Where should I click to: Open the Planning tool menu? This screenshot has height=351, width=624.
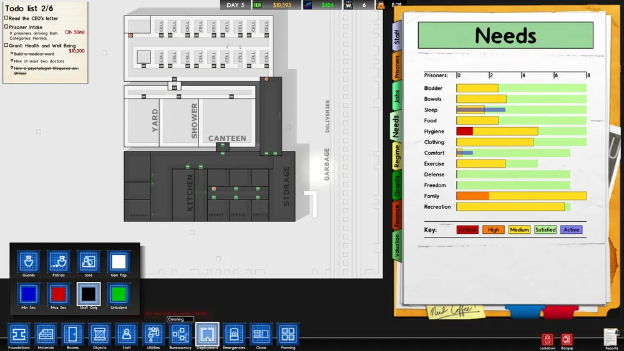(287, 334)
